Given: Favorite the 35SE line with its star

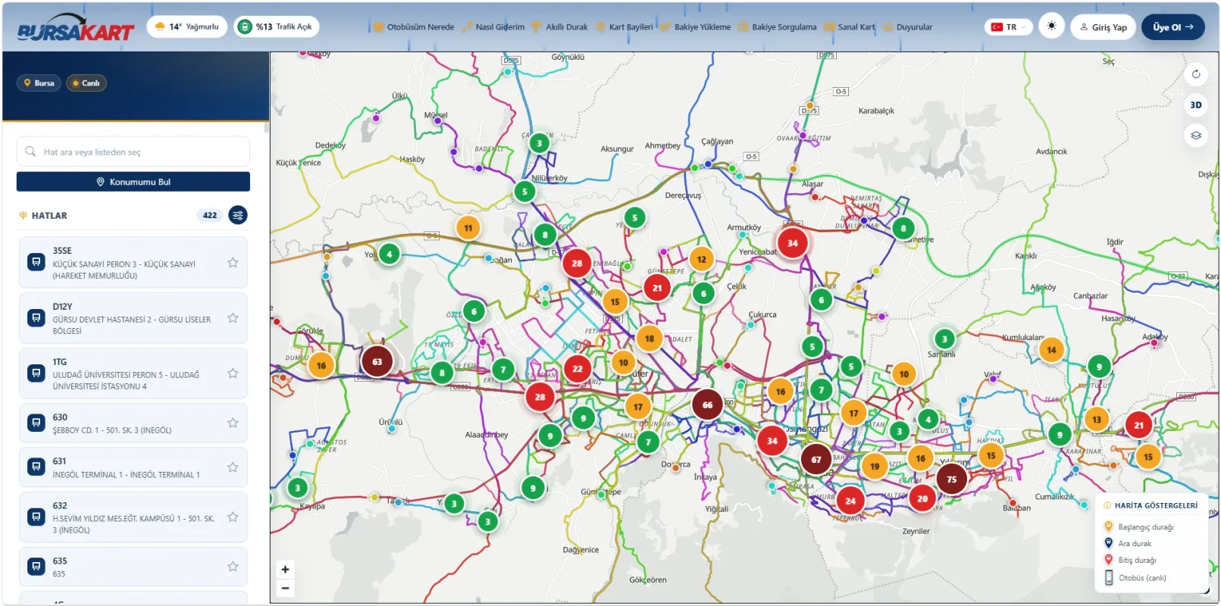Looking at the screenshot, I should 233,263.
